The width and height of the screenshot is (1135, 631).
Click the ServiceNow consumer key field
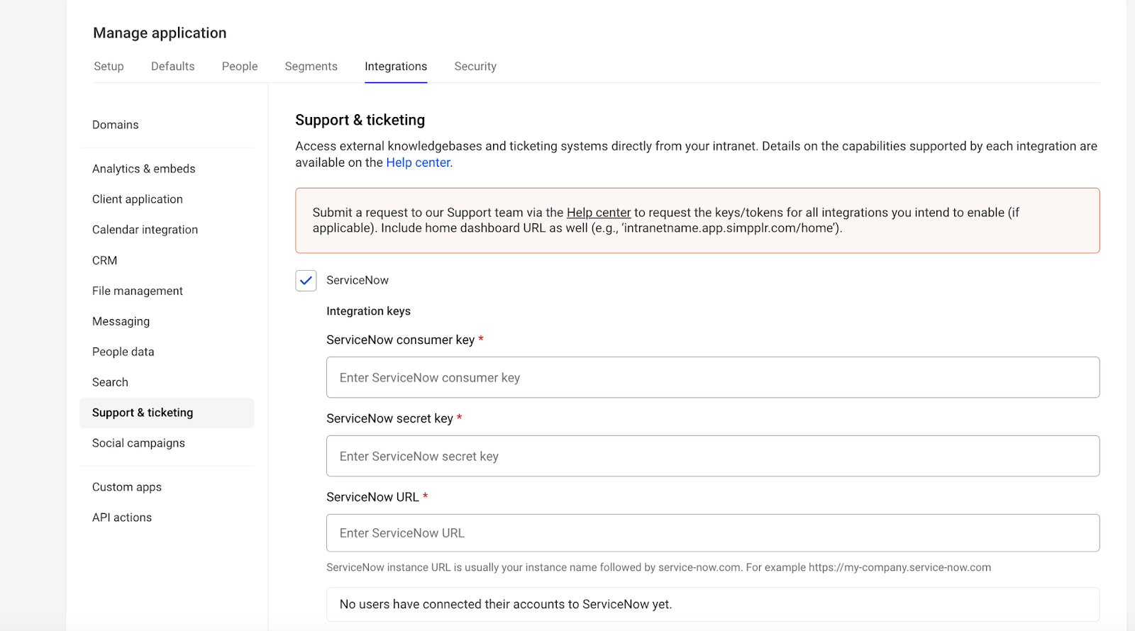click(712, 378)
